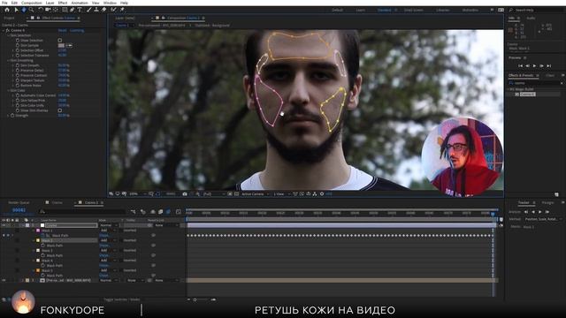Open the Active Camera dropdown
This screenshot has width=566, height=318.
[x=255, y=194]
